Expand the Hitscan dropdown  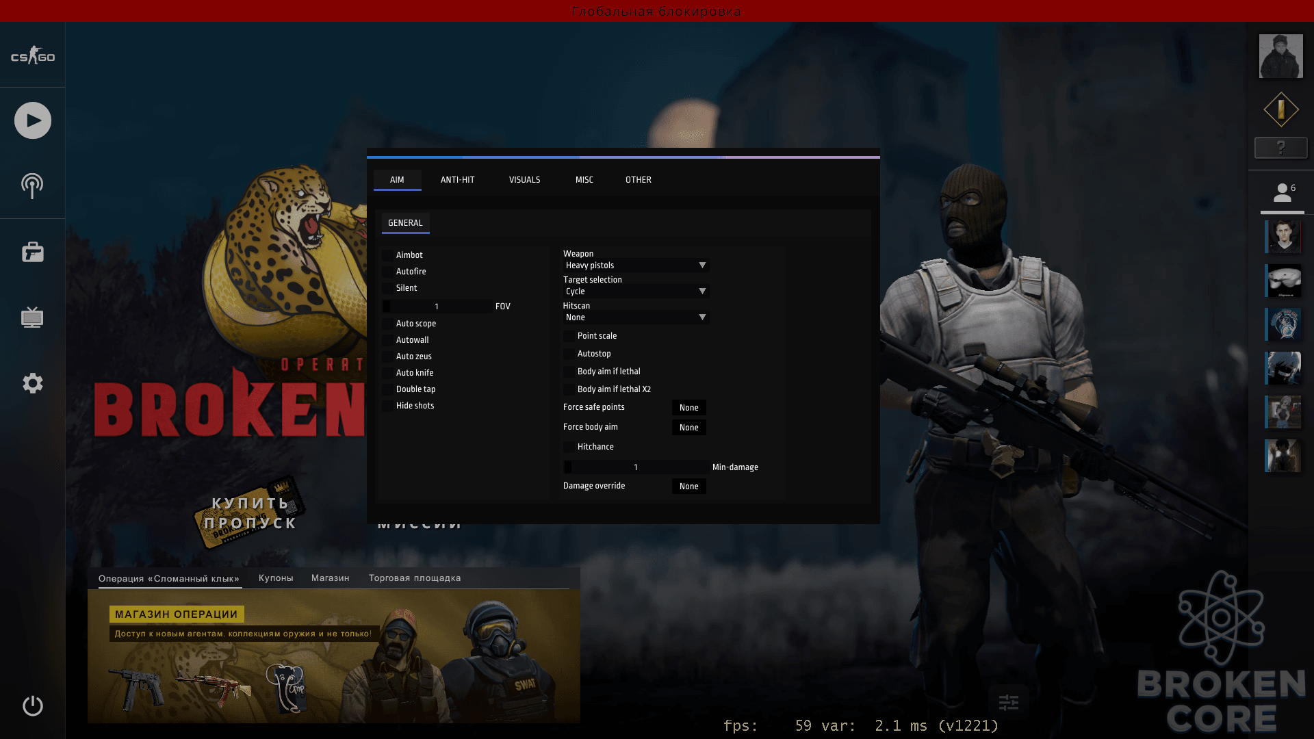(636, 317)
